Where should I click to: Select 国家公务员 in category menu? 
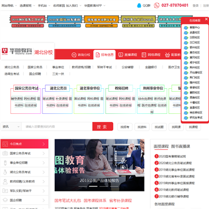(x=35, y=67)
